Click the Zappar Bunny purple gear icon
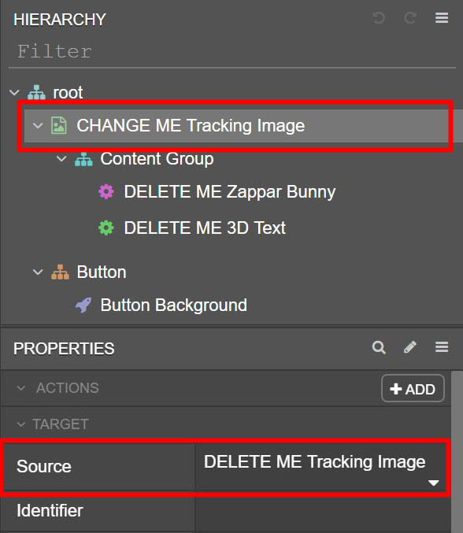This screenshot has height=533, width=463. [106, 191]
